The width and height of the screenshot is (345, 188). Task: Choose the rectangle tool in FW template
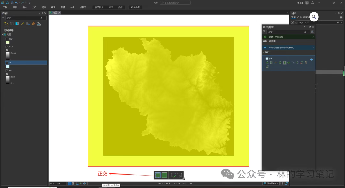pos(284,63)
